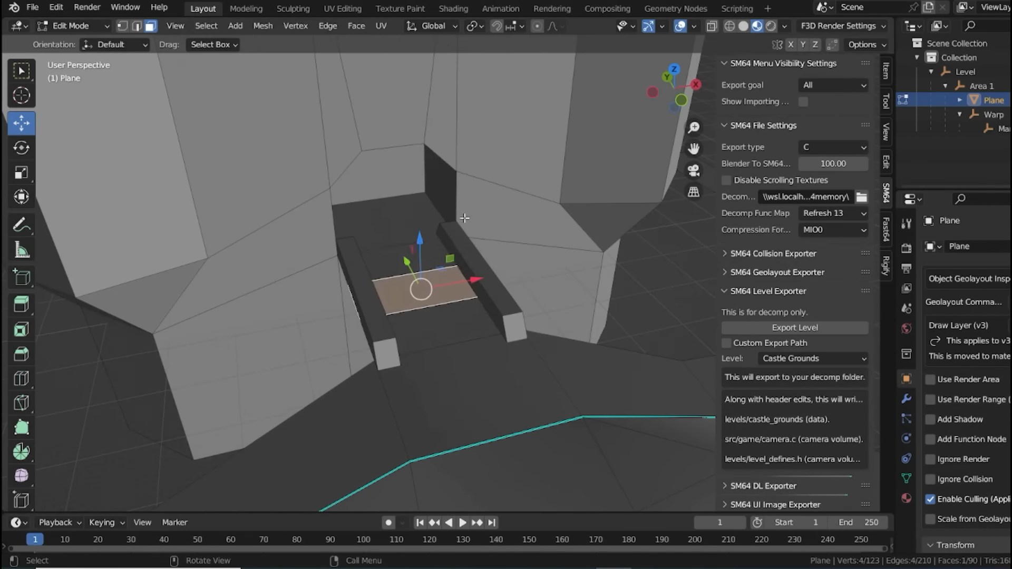The width and height of the screenshot is (1012, 569).
Task: Check the Custom Export Path box
Action: click(x=727, y=343)
